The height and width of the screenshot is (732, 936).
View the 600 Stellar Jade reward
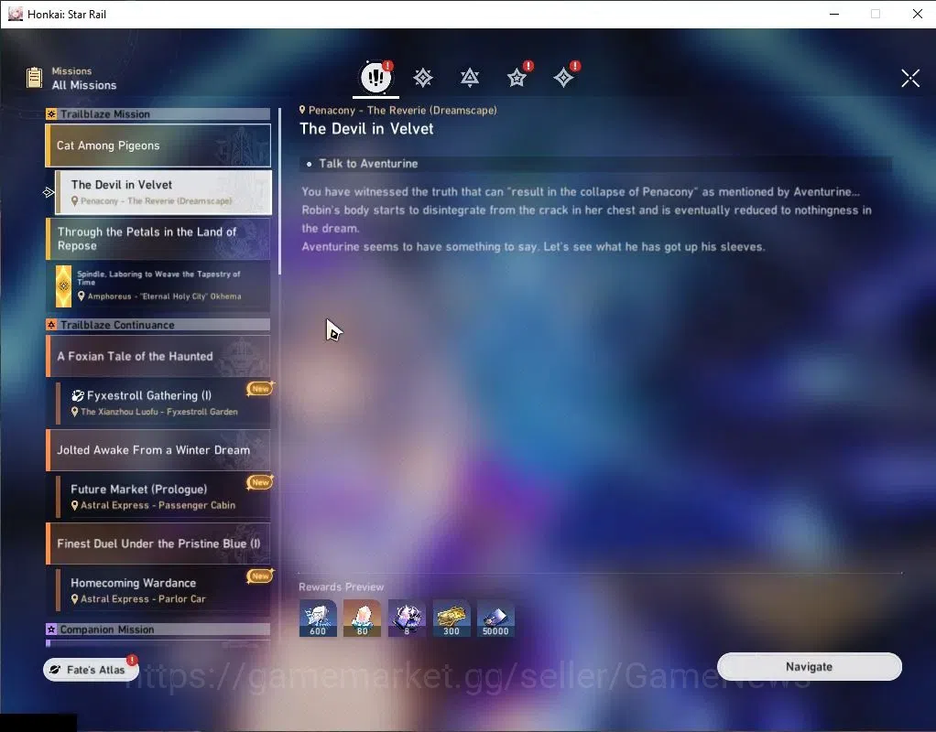coord(318,618)
